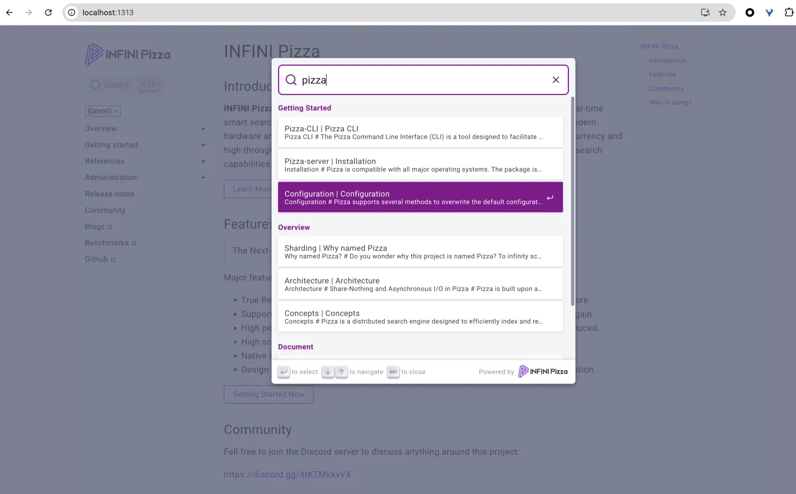The height and width of the screenshot is (494, 796).
Task: Click the INFINI Pizza logo in the sidebar
Action: pos(128,54)
